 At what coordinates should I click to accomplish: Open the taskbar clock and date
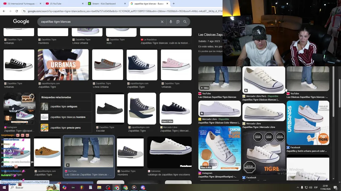(325, 188)
